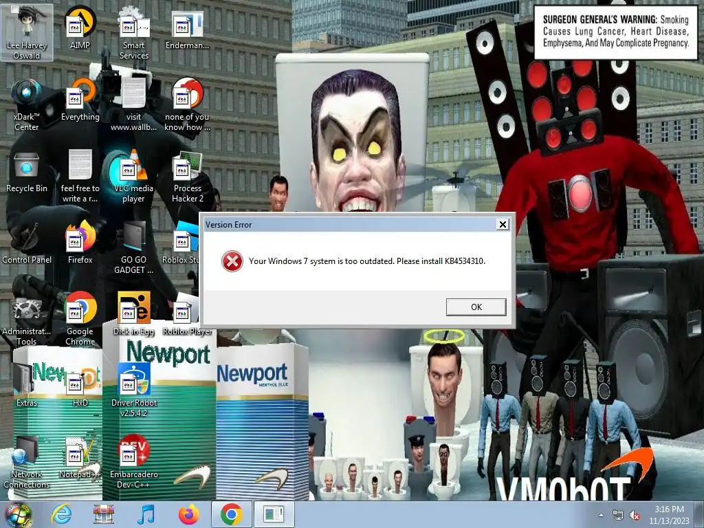Launch Google Chrome from the desktop

(80, 319)
